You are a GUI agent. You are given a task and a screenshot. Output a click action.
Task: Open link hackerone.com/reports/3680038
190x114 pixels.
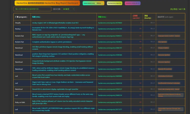click(x=110, y=83)
